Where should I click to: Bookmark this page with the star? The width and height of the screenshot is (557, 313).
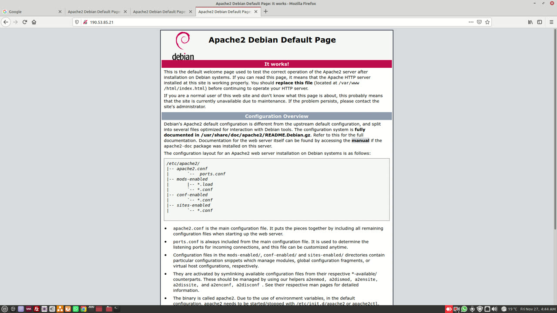pos(487,22)
